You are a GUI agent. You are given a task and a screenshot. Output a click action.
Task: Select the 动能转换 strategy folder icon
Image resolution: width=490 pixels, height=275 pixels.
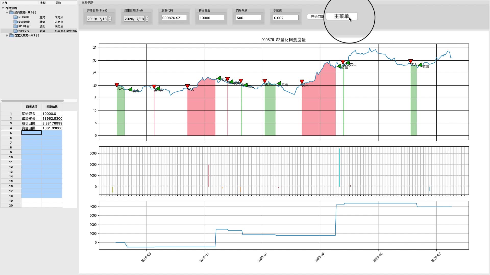[16, 22]
